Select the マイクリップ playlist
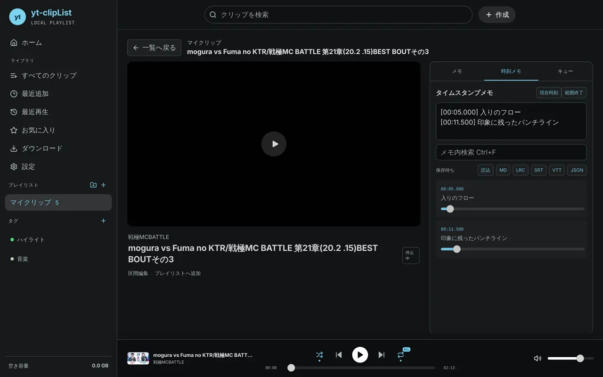 (58, 203)
